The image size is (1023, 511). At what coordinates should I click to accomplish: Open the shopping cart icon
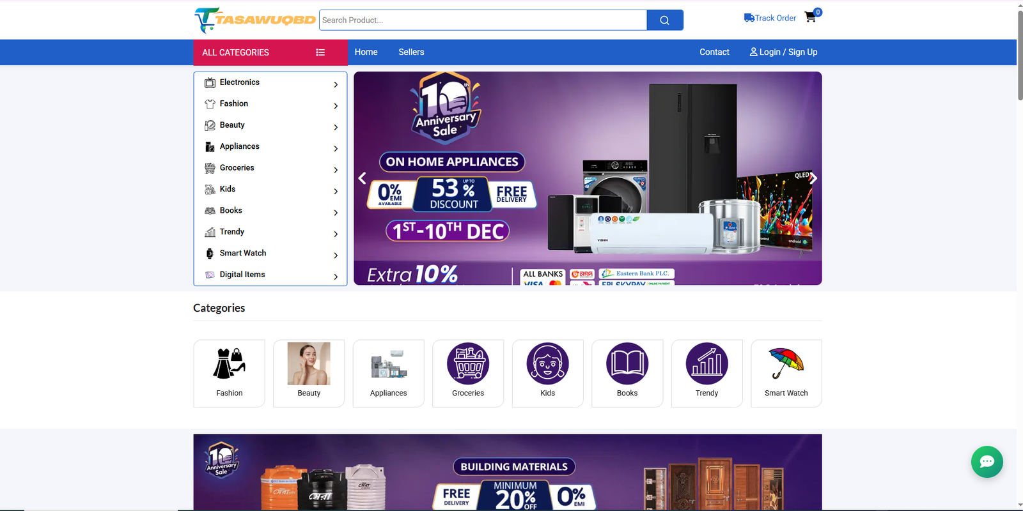(x=811, y=17)
